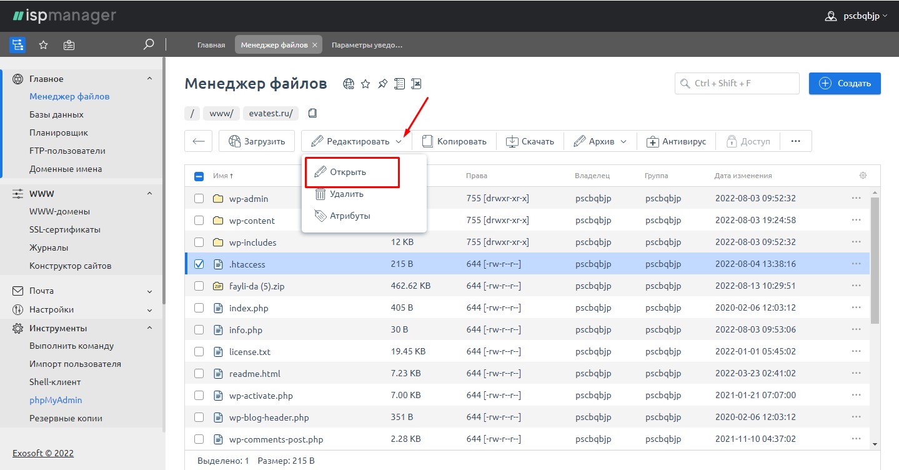The image size is (899, 470).
Task: Switch to the Параметры уведо... tab
Action: (x=367, y=45)
